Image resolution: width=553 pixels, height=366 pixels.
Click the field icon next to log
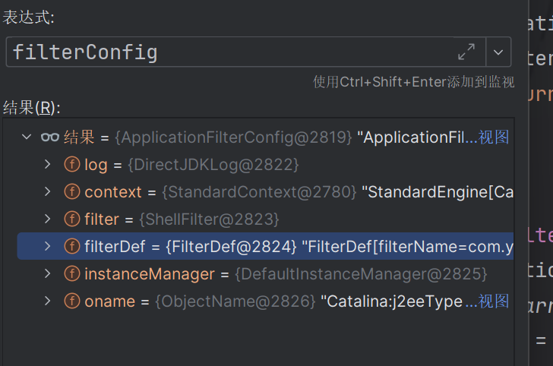pos(72,165)
